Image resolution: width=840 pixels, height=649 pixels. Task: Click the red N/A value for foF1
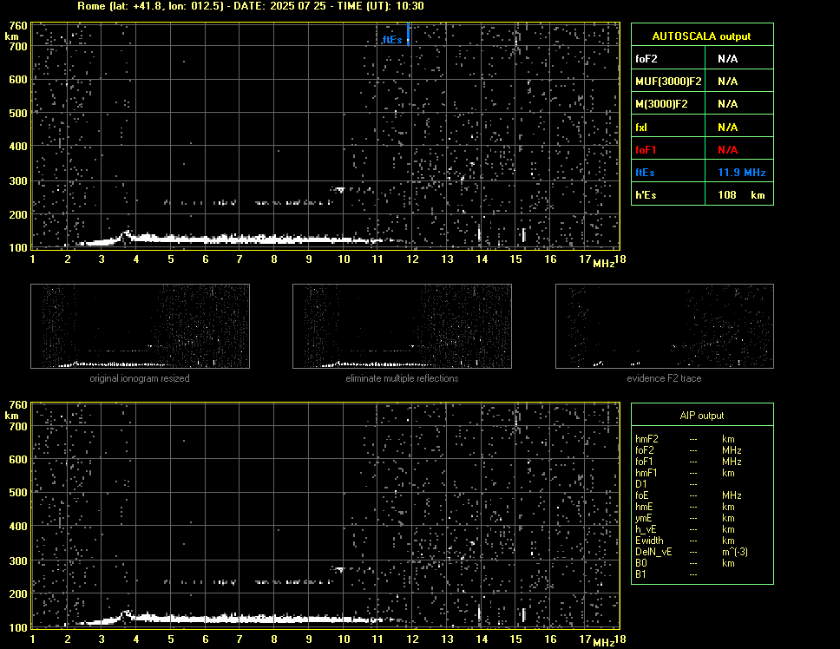click(x=727, y=150)
